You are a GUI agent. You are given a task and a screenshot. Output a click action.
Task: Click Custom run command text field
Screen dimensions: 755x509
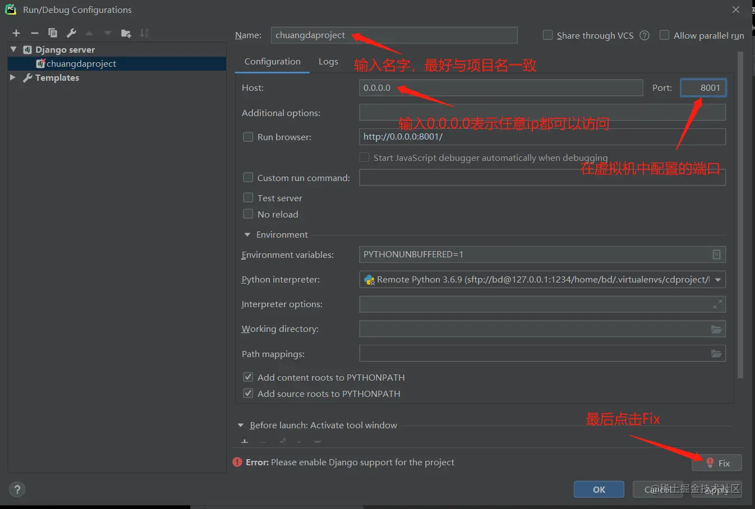click(x=542, y=178)
